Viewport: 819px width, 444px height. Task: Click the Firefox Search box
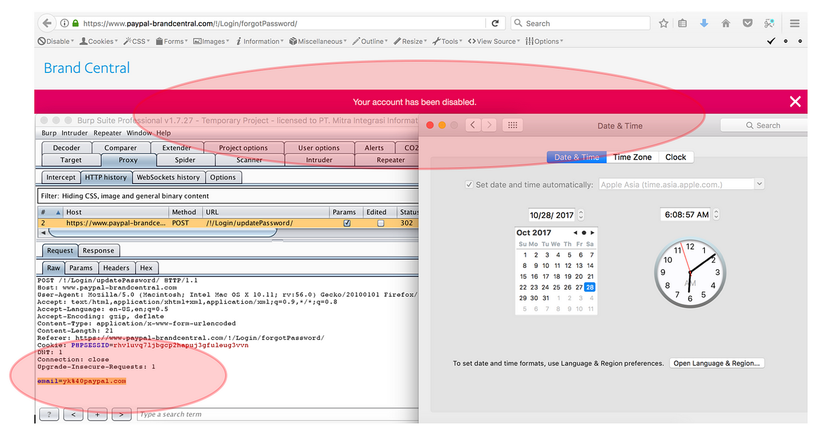[580, 23]
